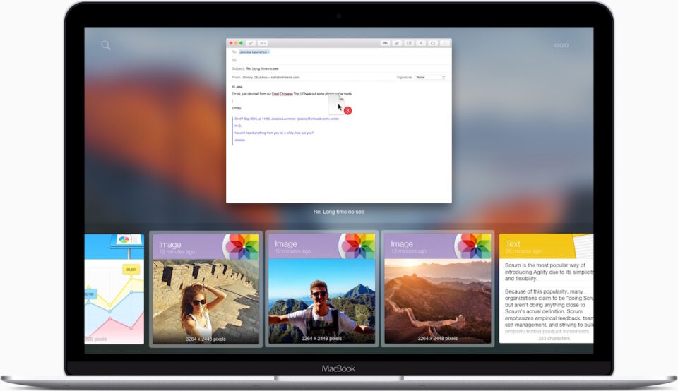The height and width of the screenshot is (391, 678).
Task: Select the woman on Great Wall image card
Action: pos(206,289)
